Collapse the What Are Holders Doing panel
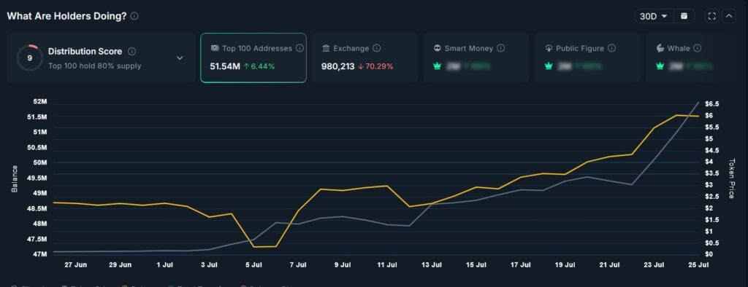This screenshot has height=287, width=748. click(x=729, y=16)
